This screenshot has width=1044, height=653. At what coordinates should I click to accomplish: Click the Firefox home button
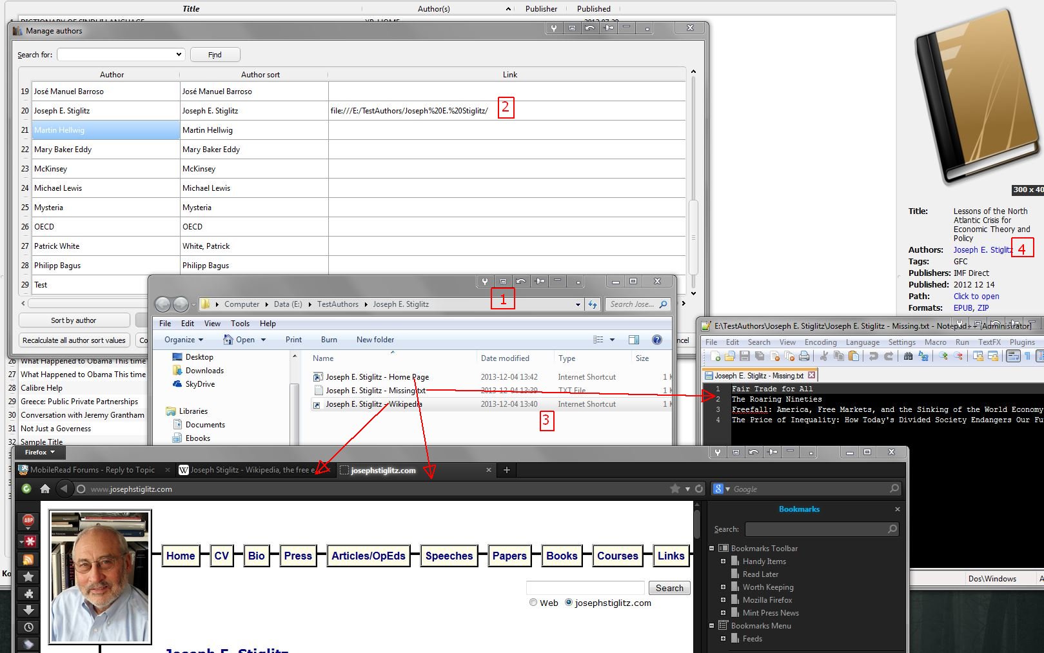tap(45, 489)
